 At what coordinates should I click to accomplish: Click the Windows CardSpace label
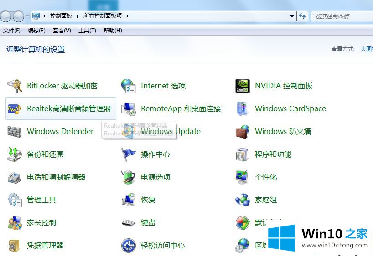pos(290,108)
